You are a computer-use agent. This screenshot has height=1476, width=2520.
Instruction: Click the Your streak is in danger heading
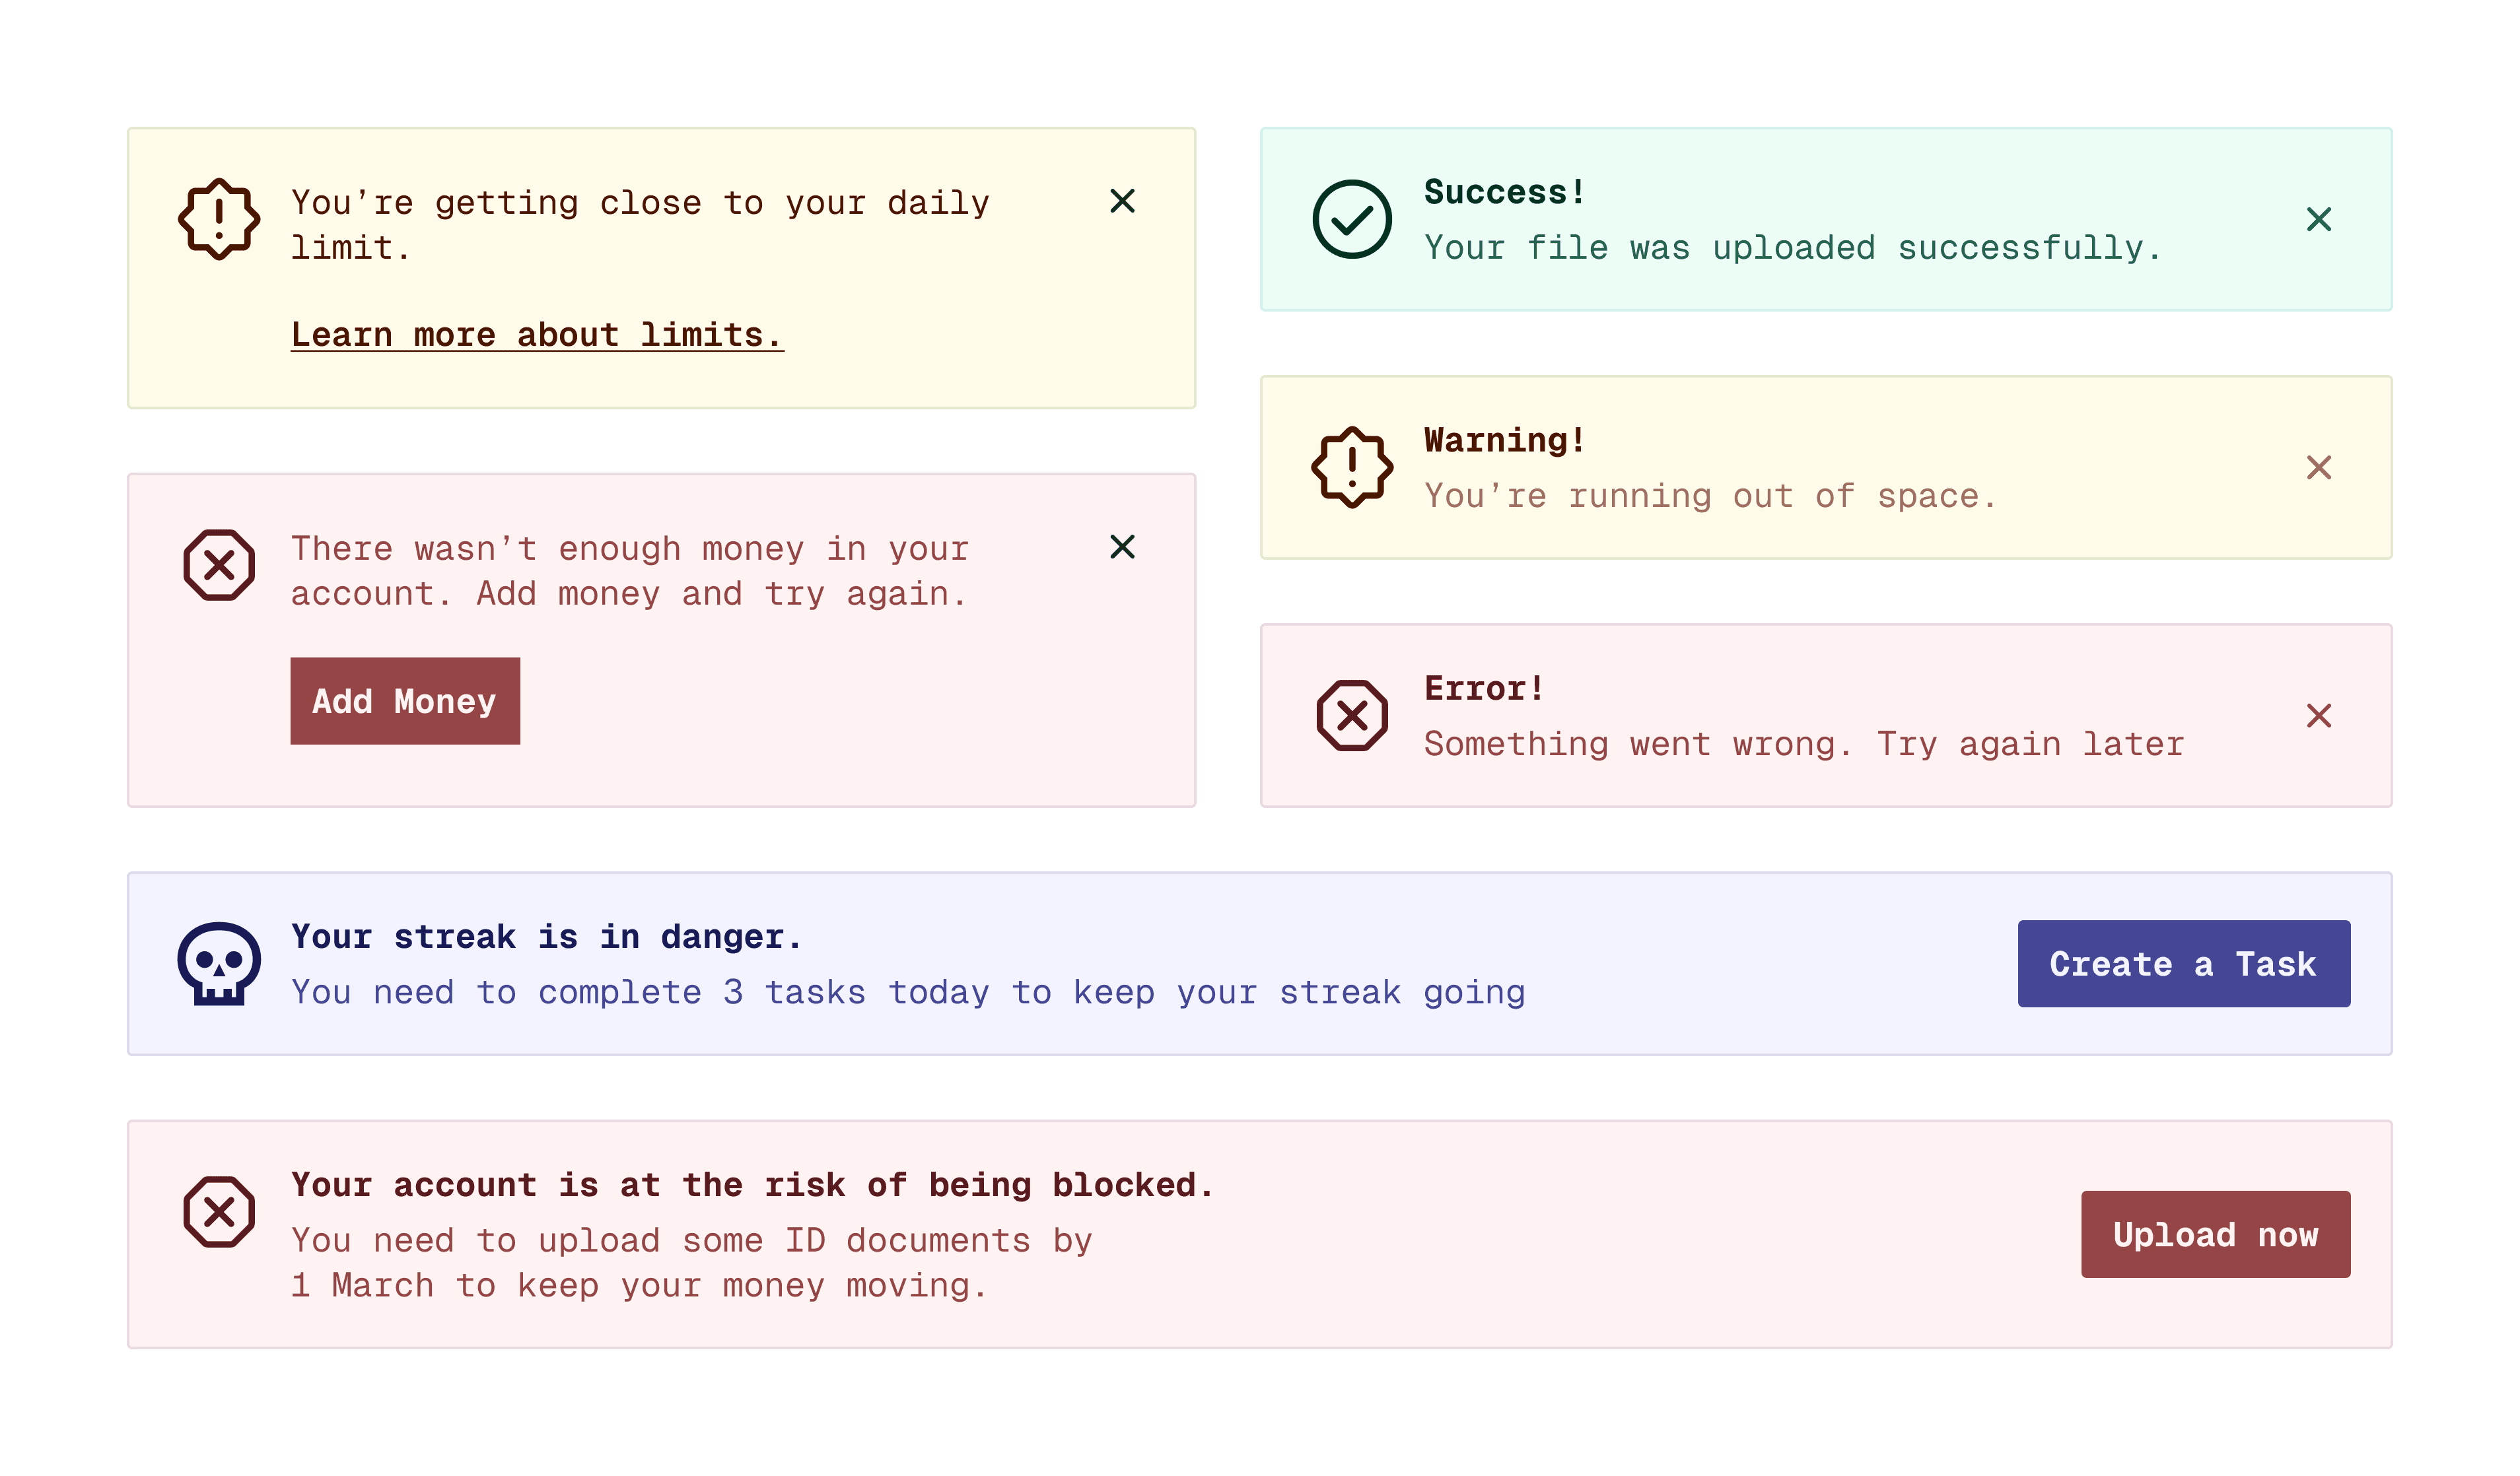(546, 937)
